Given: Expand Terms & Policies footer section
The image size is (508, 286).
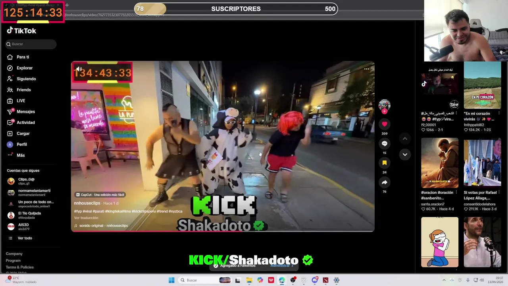Looking at the screenshot, I should click(x=19, y=267).
